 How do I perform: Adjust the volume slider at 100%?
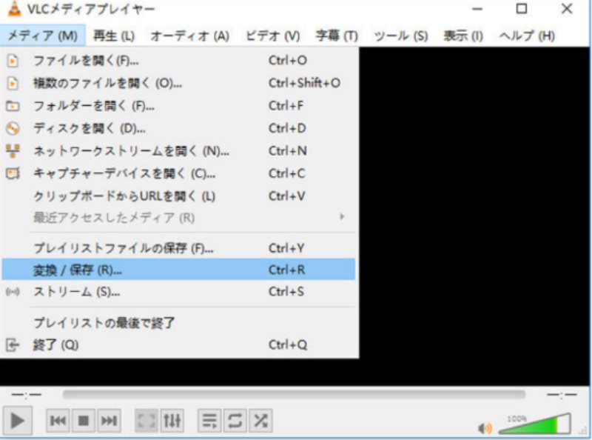point(534,424)
